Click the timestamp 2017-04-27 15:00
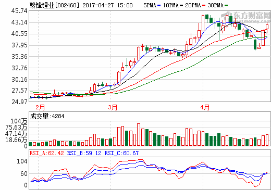Screen dimensions: 271x190 click(107, 5)
